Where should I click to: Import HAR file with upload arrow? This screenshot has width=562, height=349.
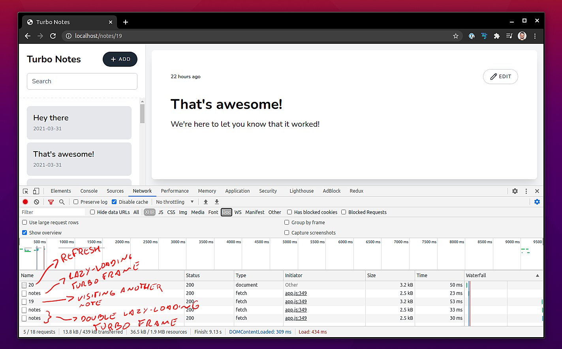[206, 202]
